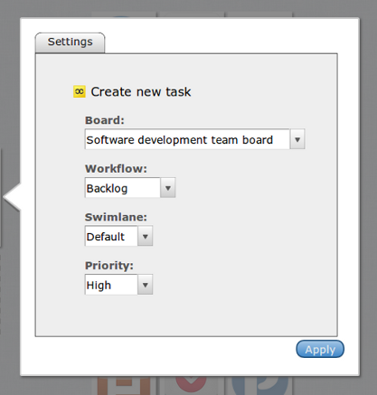Click the Create new task heading
Image resolution: width=377 pixels, height=395 pixels.
coord(141,92)
